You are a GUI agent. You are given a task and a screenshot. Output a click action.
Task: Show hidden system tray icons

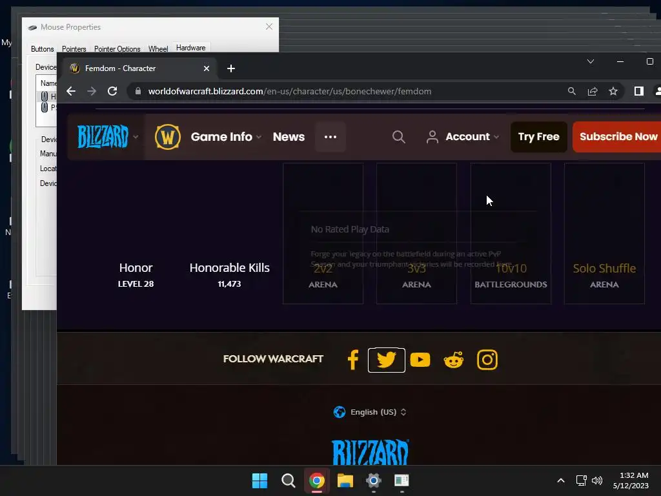(x=561, y=480)
